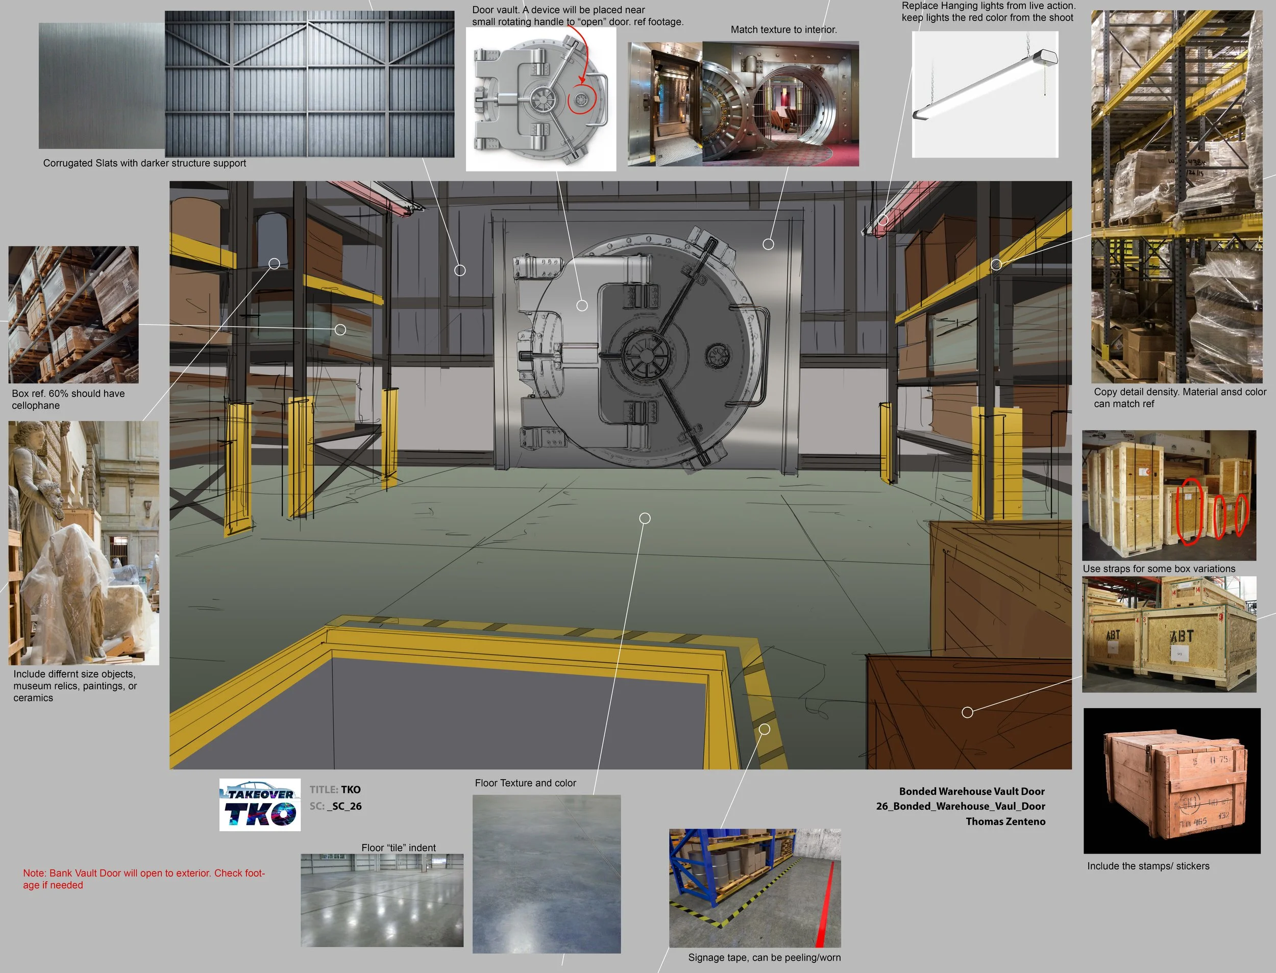Open the museum statue reference photo

83,543
